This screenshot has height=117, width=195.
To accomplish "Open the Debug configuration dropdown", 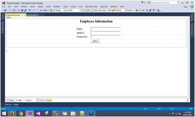I will pos(60,10).
